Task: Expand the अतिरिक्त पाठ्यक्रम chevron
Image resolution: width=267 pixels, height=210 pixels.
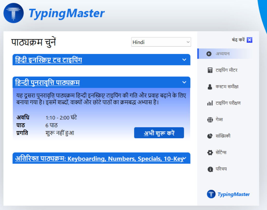Action: 185,158
